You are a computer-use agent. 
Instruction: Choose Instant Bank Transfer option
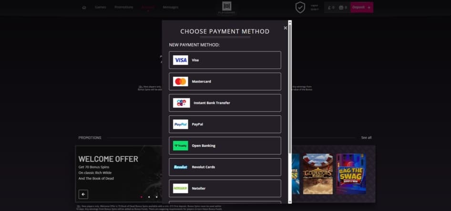[x=225, y=103]
